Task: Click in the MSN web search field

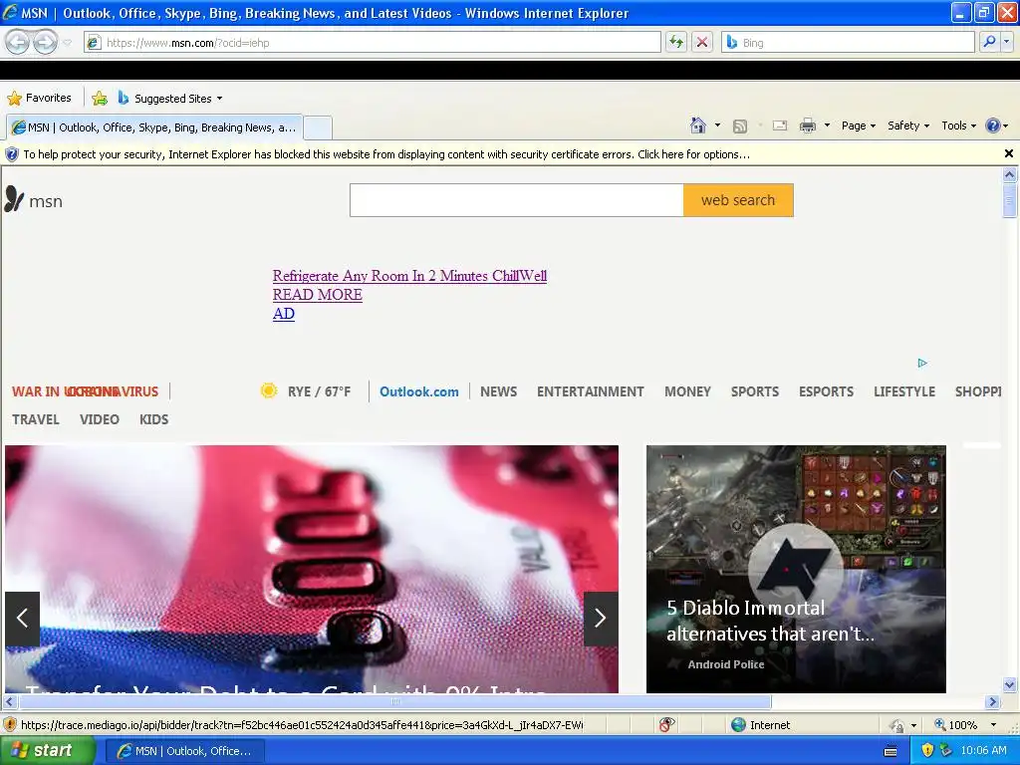Action: pyautogui.click(x=517, y=199)
